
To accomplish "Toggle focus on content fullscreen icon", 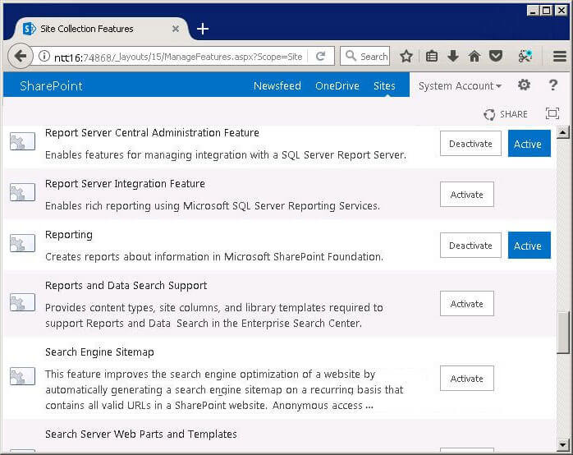I will [x=552, y=113].
